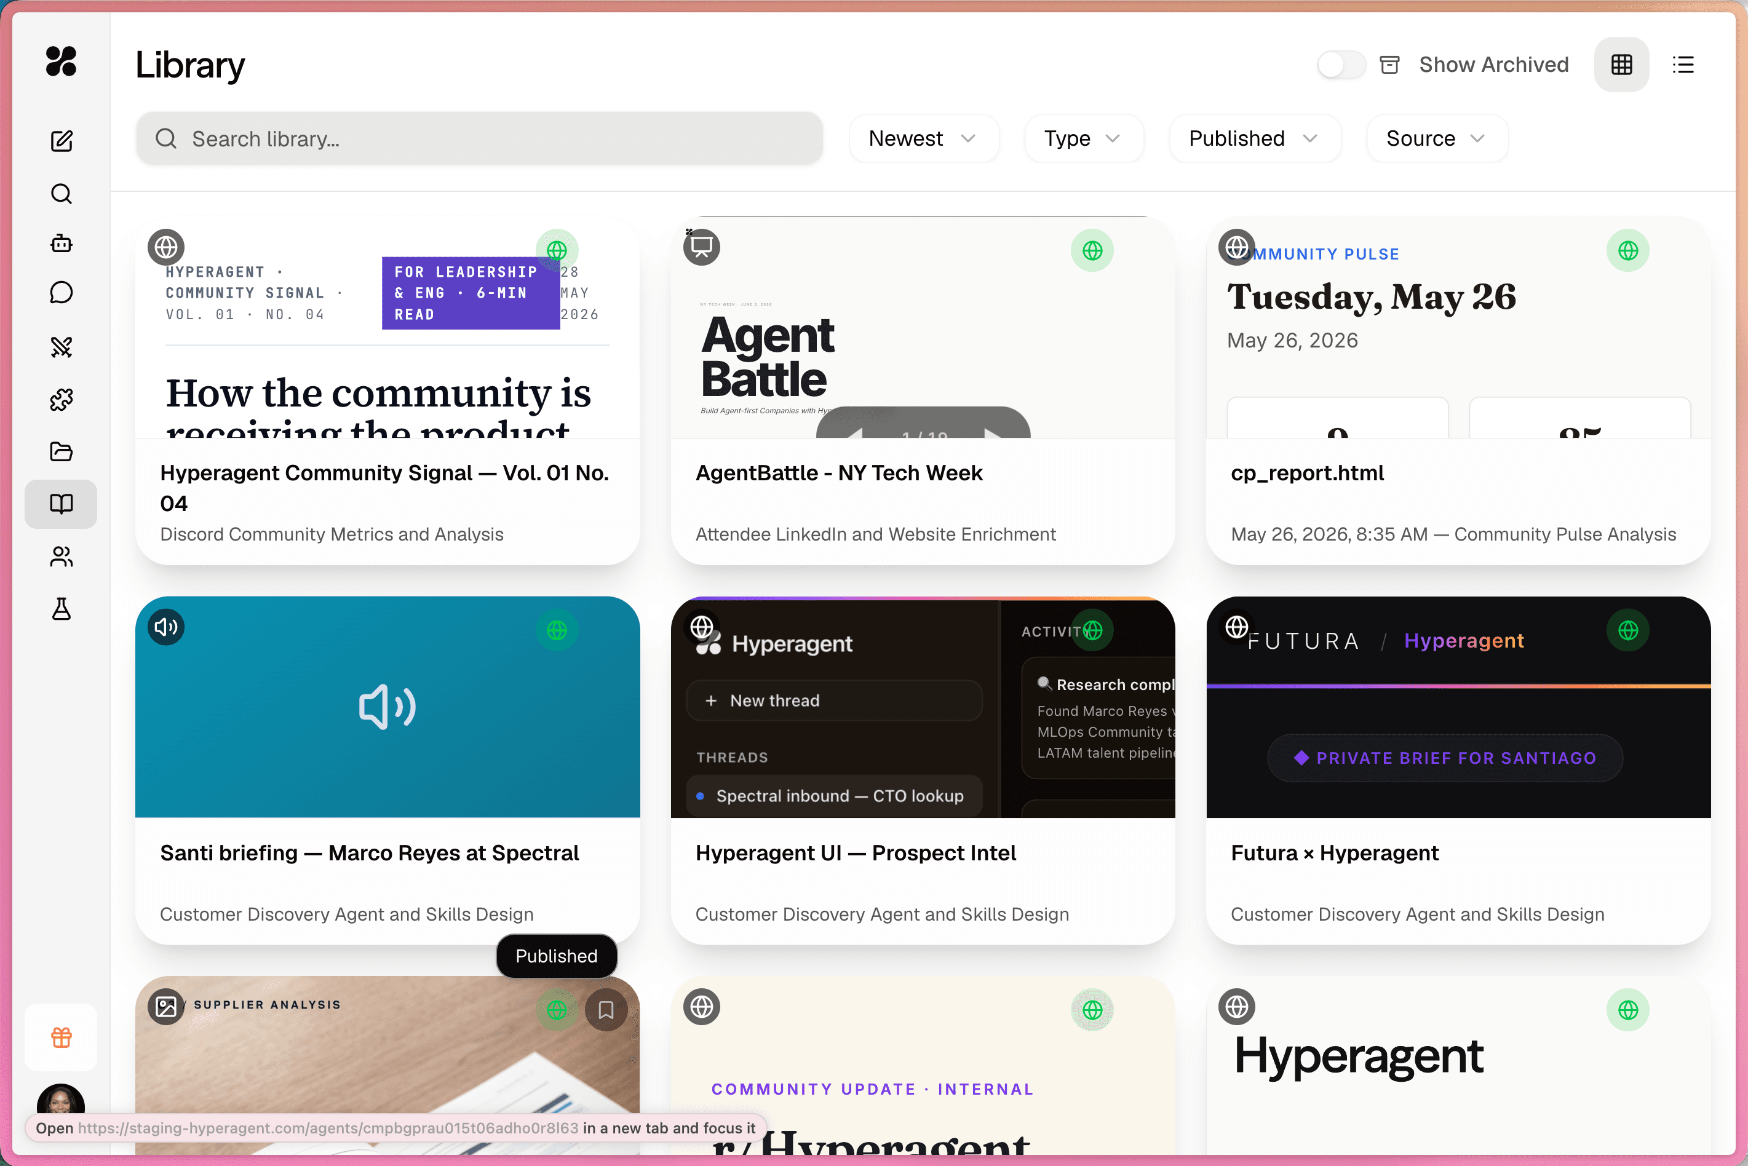
Task: Open the "AgentBattle - NY Tech Week" title
Action: pos(839,473)
